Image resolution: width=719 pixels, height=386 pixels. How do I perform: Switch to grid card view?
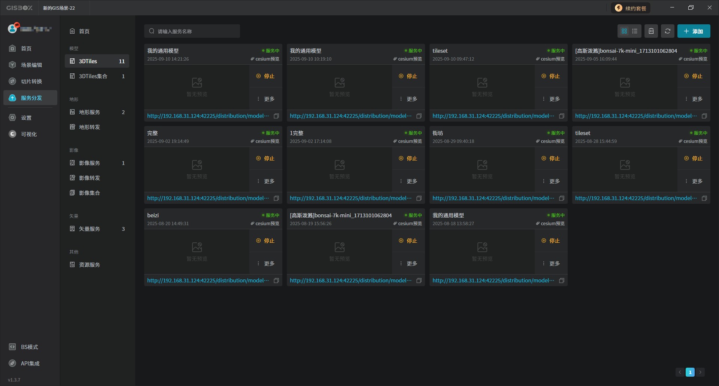coord(624,31)
